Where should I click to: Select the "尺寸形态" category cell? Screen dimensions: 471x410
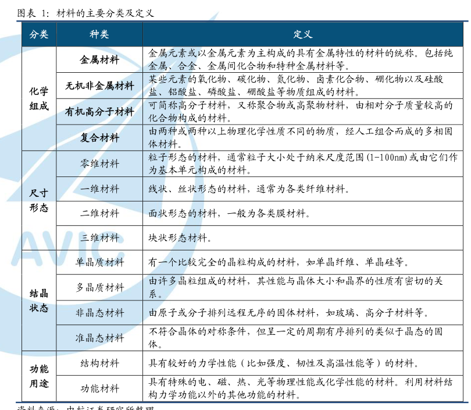39,200
